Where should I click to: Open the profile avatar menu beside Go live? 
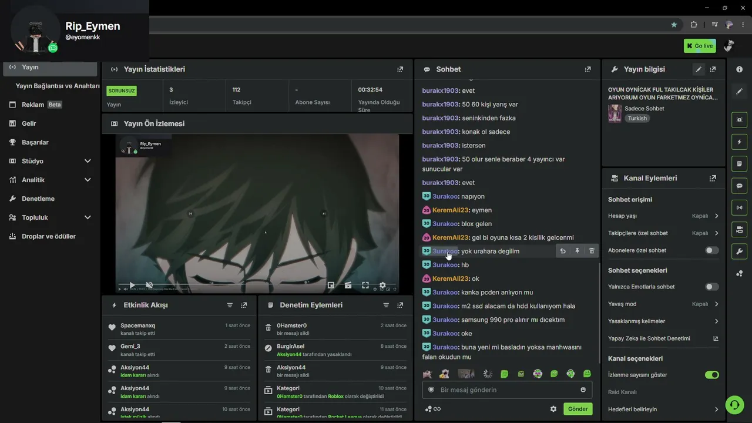click(x=728, y=45)
